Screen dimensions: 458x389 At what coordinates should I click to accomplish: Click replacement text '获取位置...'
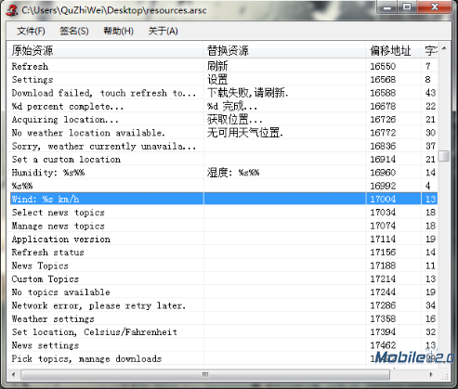(234, 119)
